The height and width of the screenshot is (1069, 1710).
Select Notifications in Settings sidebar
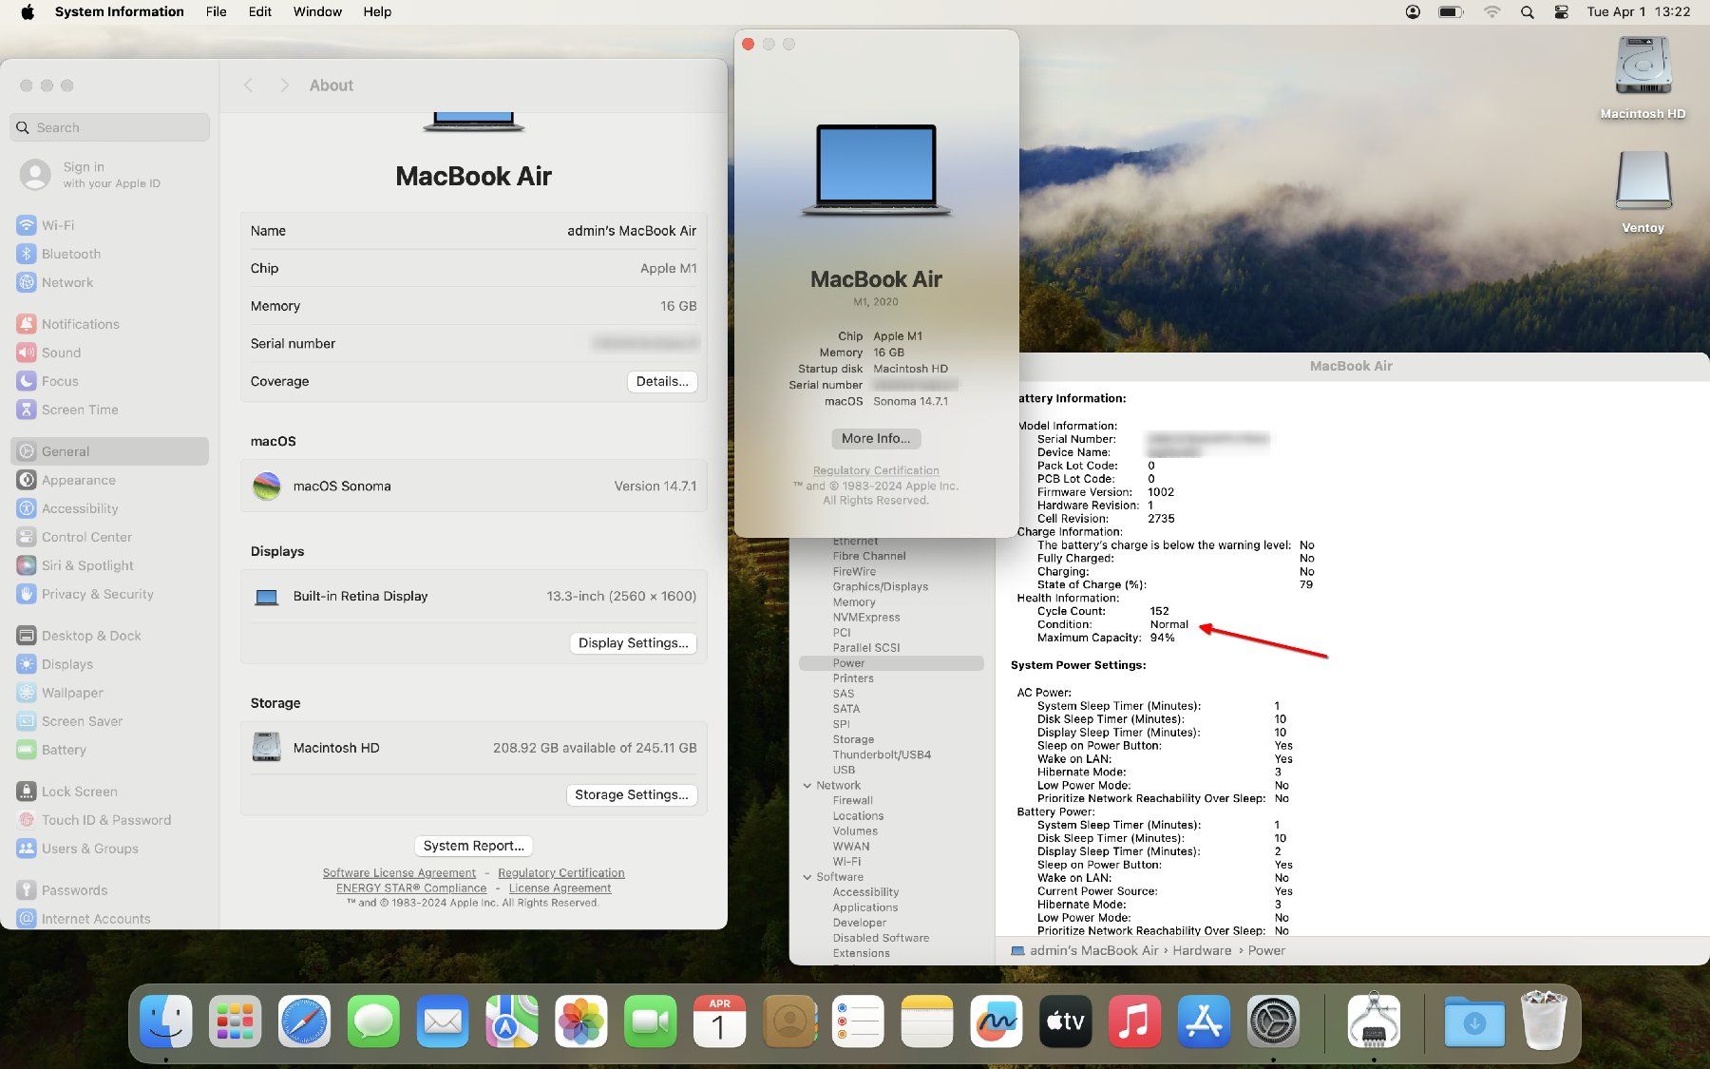click(x=110, y=324)
